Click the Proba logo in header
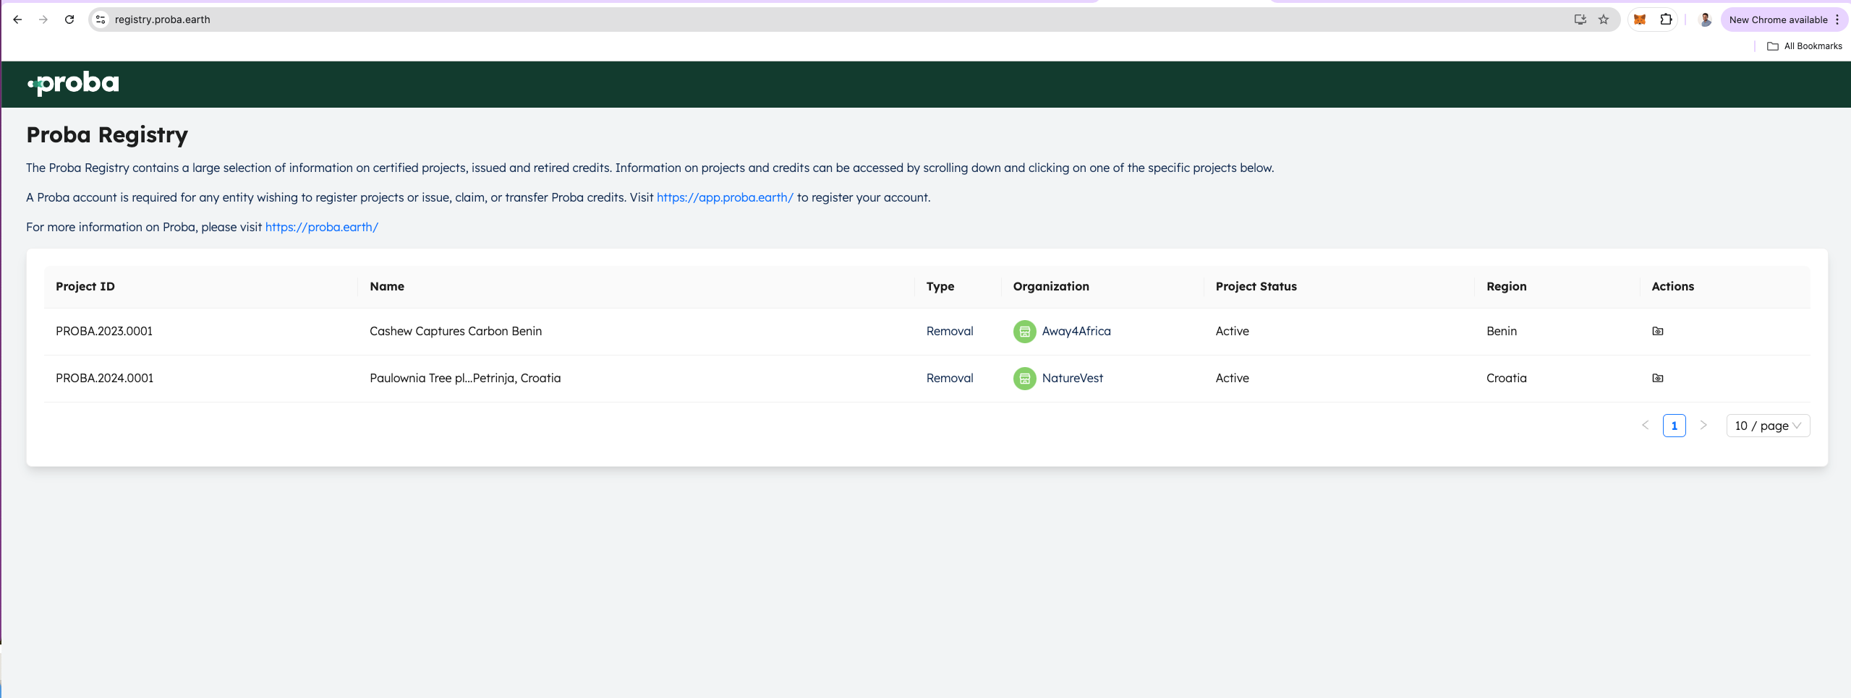Viewport: 1851px width, 698px height. (74, 84)
